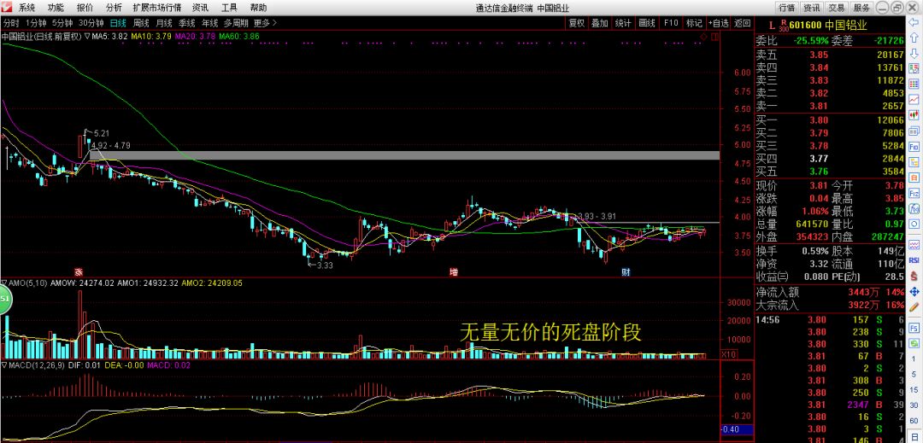Click the 行情 quotes top button
This screenshot has height=443, width=923.
(787, 8)
